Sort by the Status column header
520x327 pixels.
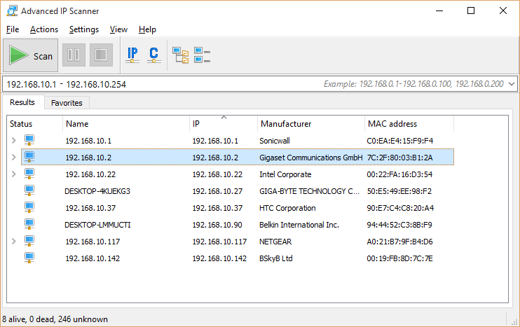(x=34, y=124)
